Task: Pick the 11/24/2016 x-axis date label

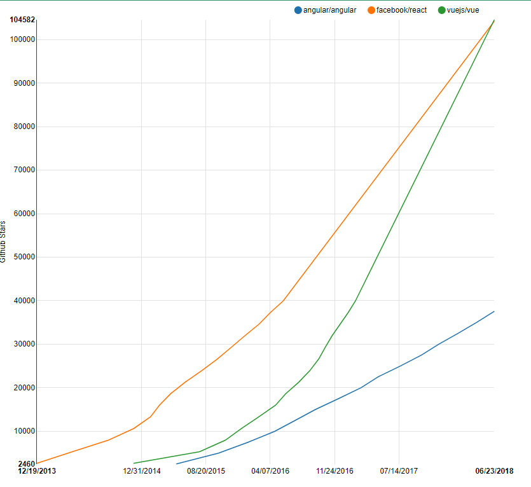Action: pyautogui.click(x=334, y=471)
